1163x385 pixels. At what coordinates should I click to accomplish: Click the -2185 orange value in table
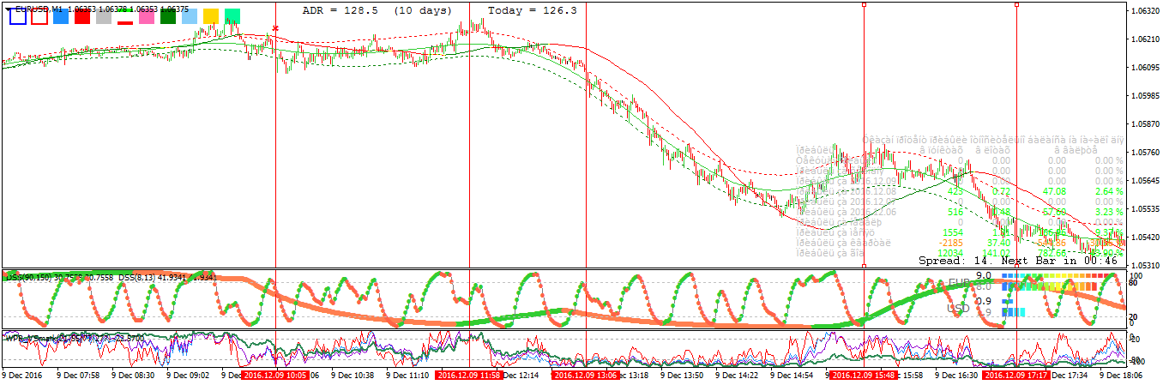pos(949,243)
